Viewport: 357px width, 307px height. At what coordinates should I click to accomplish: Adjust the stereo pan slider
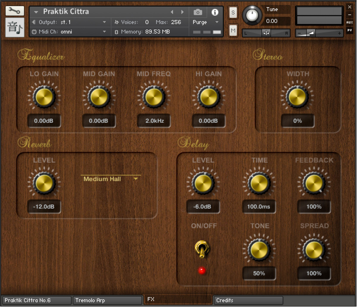266,33
